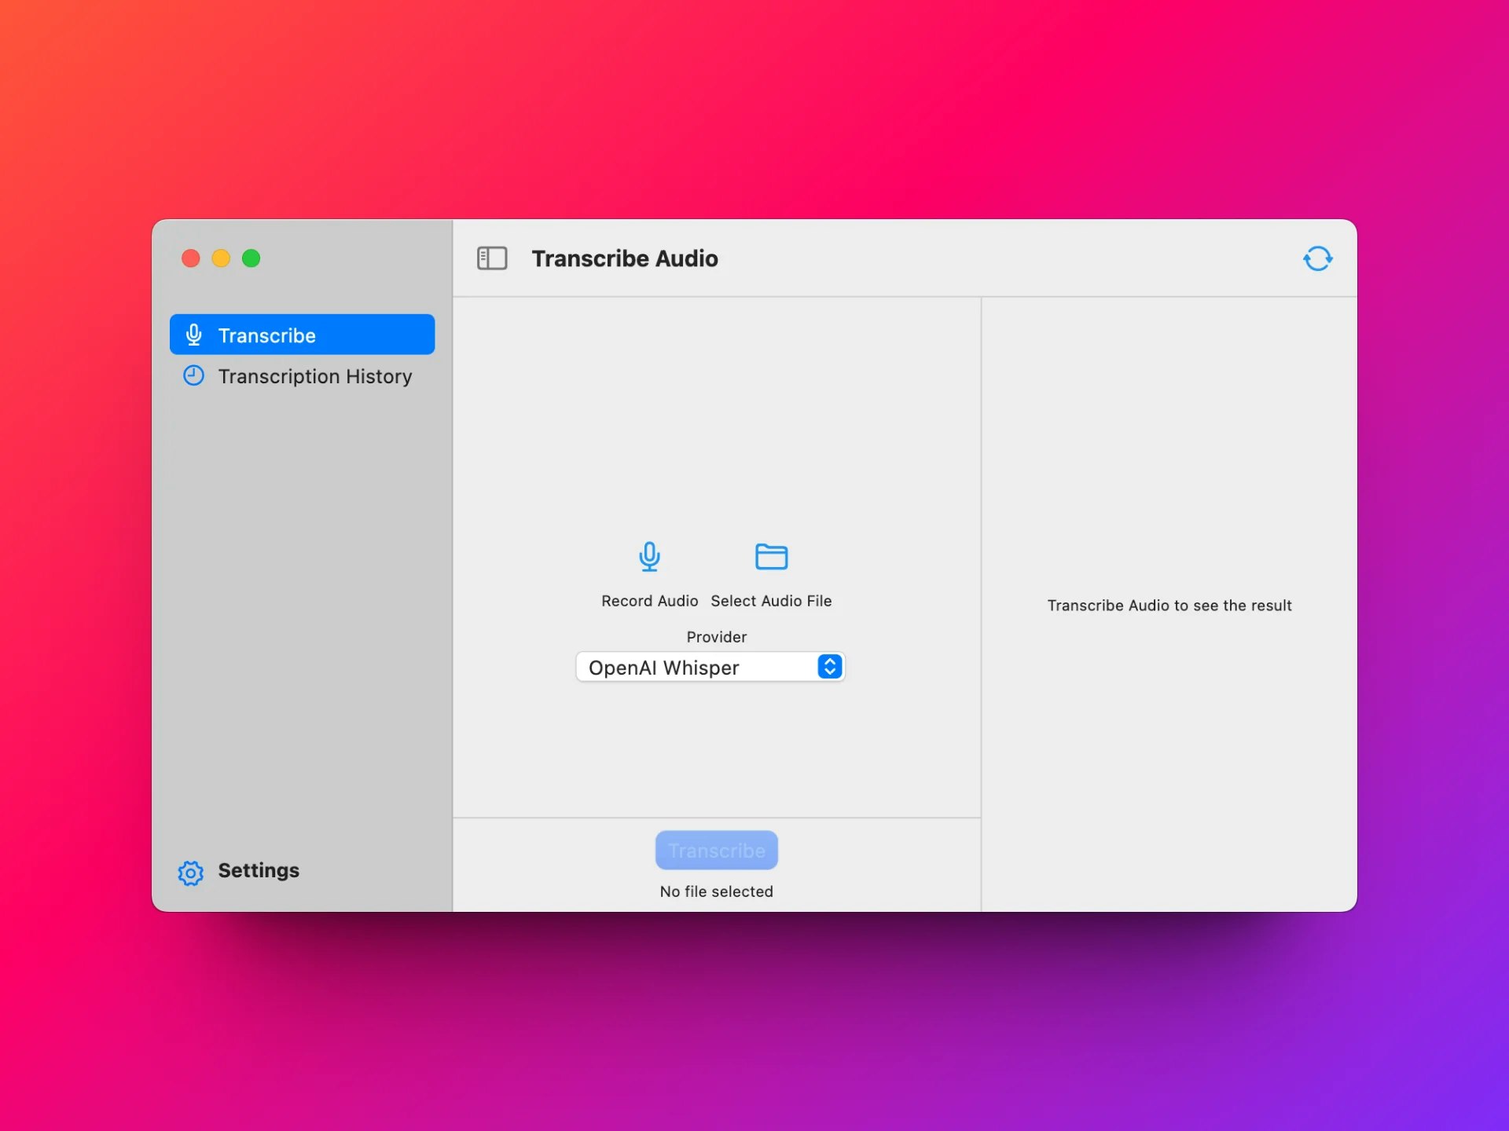The height and width of the screenshot is (1131, 1509).
Task: Open Settings using the gear icon
Action: click(189, 873)
